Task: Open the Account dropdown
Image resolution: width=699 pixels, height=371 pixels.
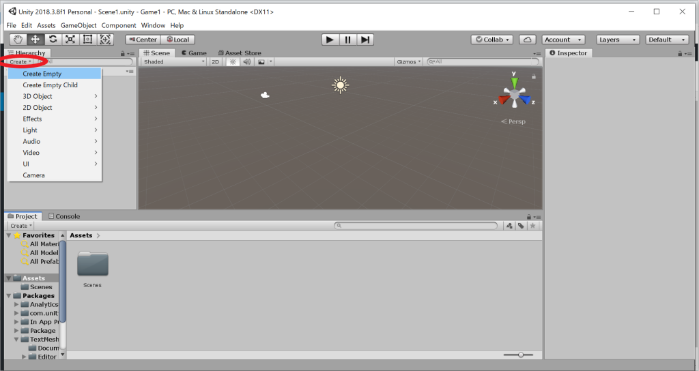Action: [563, 40]
